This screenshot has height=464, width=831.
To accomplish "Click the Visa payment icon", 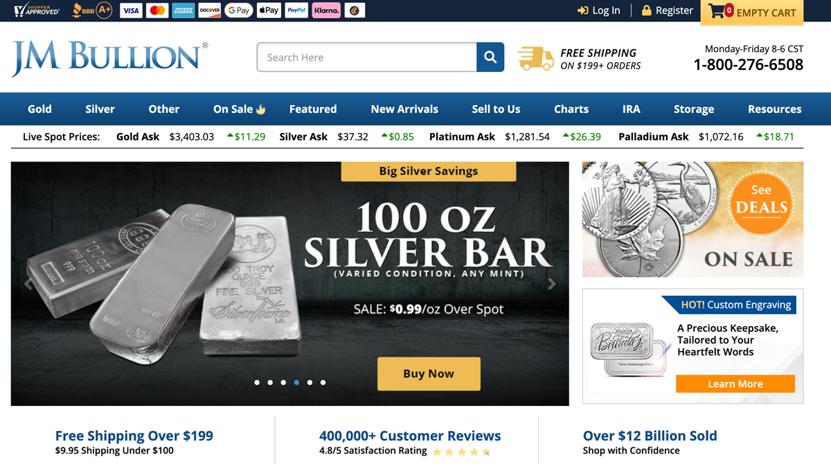I will click(x=130, y=10).
